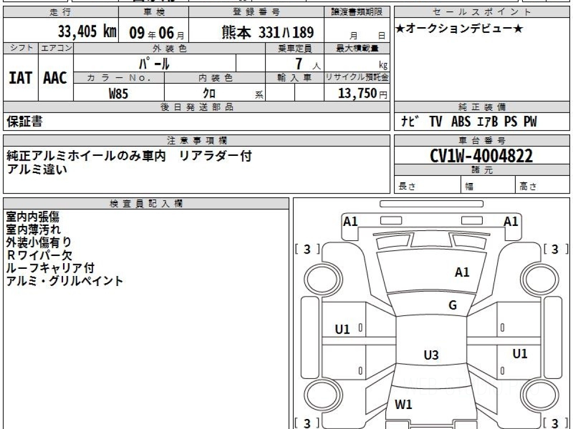This screenshot has height=429, width=573.
Task: Select the TV equipment item
Action: tap(435, 122)
